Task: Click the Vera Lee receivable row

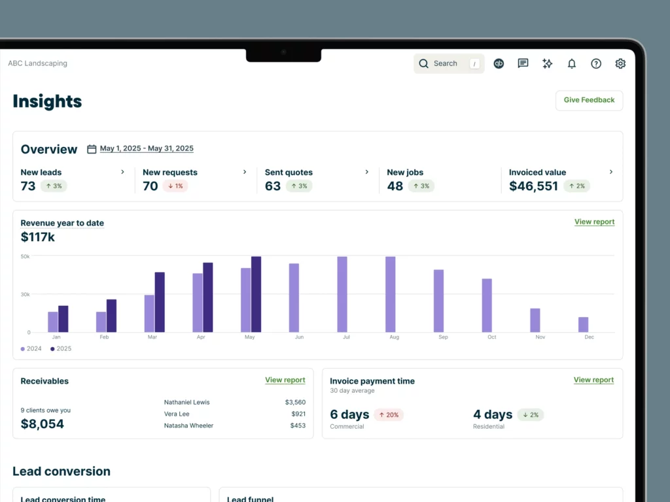Action: 235,414
